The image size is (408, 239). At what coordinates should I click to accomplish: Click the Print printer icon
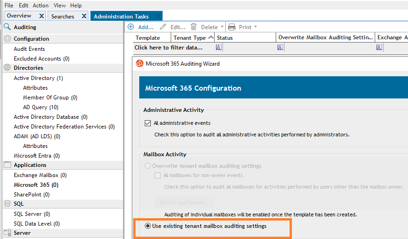232,27
